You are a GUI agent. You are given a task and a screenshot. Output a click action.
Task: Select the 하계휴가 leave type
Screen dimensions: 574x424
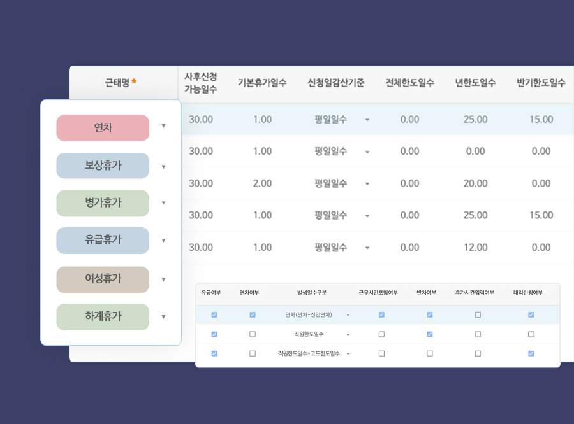point(103,316)
